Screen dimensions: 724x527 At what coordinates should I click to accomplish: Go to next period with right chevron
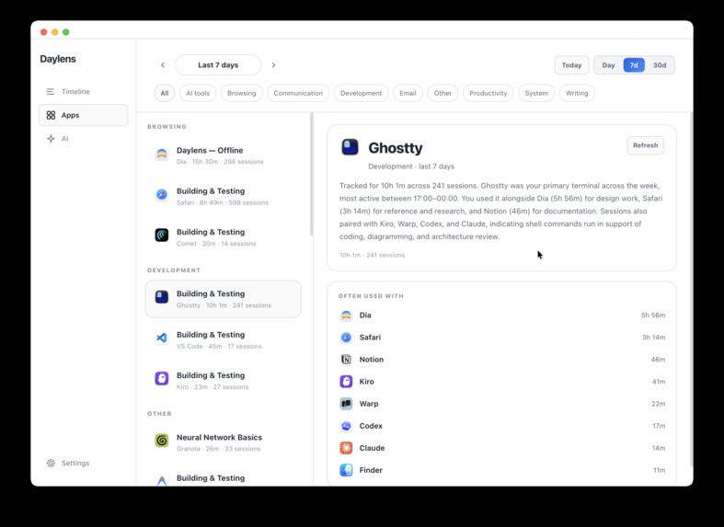click(x=273, y=65)
